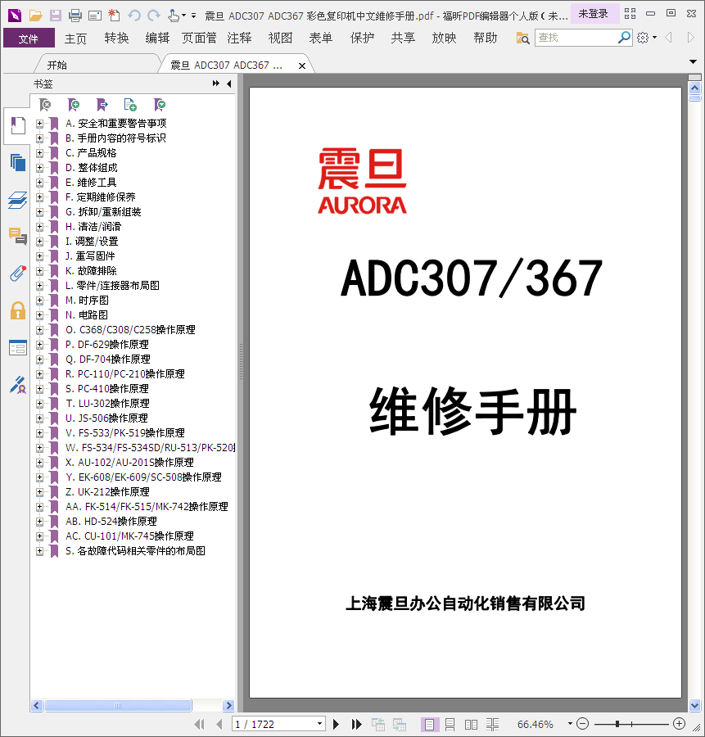Select bookmark J. 重写固件
The height and width of the screenshot is (737, 705).
(x=90, y=256)
